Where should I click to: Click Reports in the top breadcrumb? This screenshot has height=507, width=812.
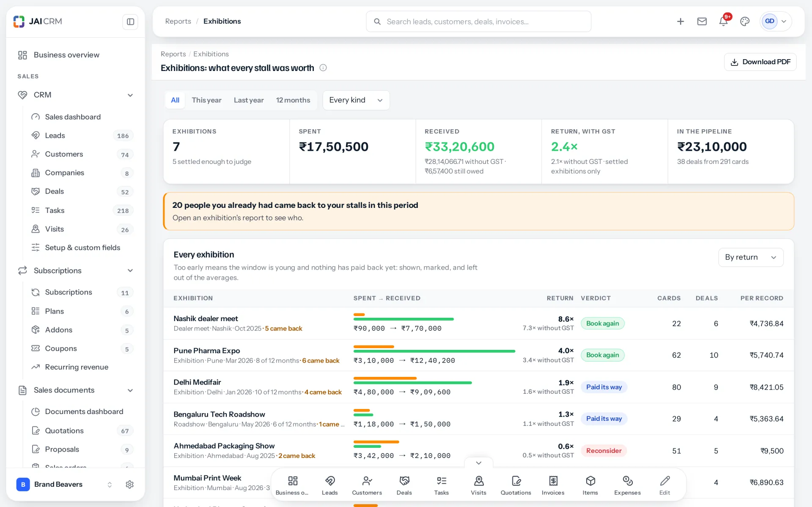(178, 21)
